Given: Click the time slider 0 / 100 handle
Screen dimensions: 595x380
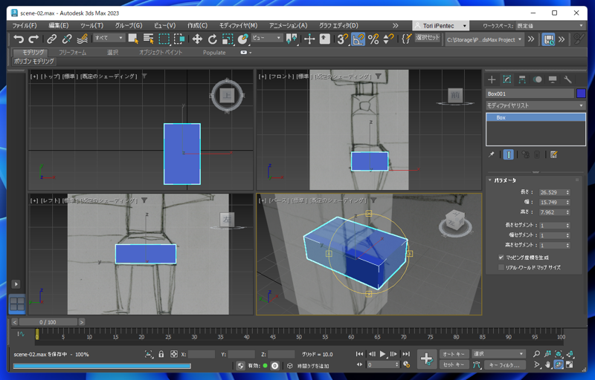Looking at the screenshot, I should pos(48,322).
